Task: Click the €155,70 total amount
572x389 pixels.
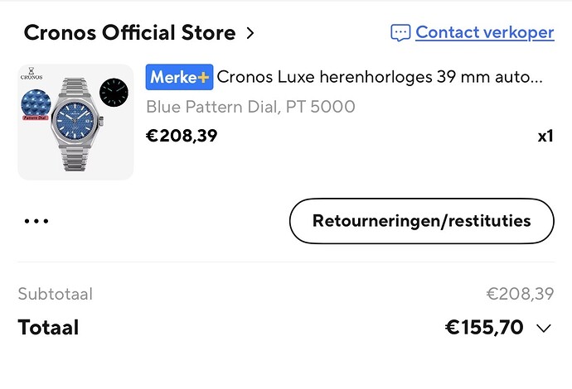Action: (x=484, y=328)
